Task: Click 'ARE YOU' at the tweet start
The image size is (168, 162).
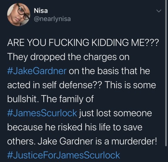Action: [x=27, y=43]
